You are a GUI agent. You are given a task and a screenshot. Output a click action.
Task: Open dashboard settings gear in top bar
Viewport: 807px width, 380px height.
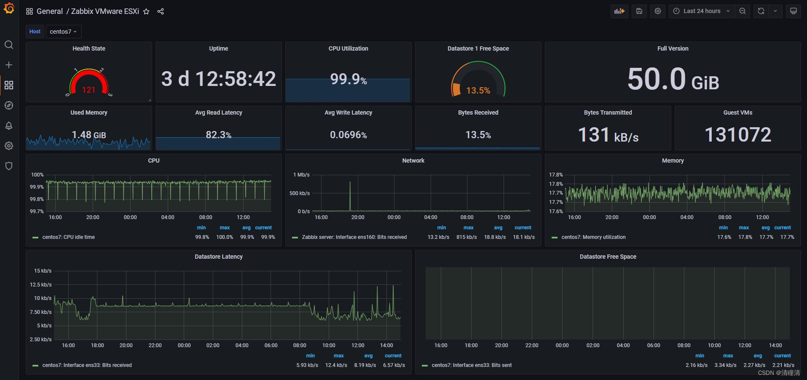tap(658, 11)
